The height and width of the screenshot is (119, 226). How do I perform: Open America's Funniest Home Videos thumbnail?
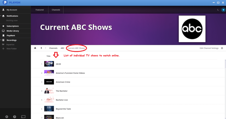[49, 73]
